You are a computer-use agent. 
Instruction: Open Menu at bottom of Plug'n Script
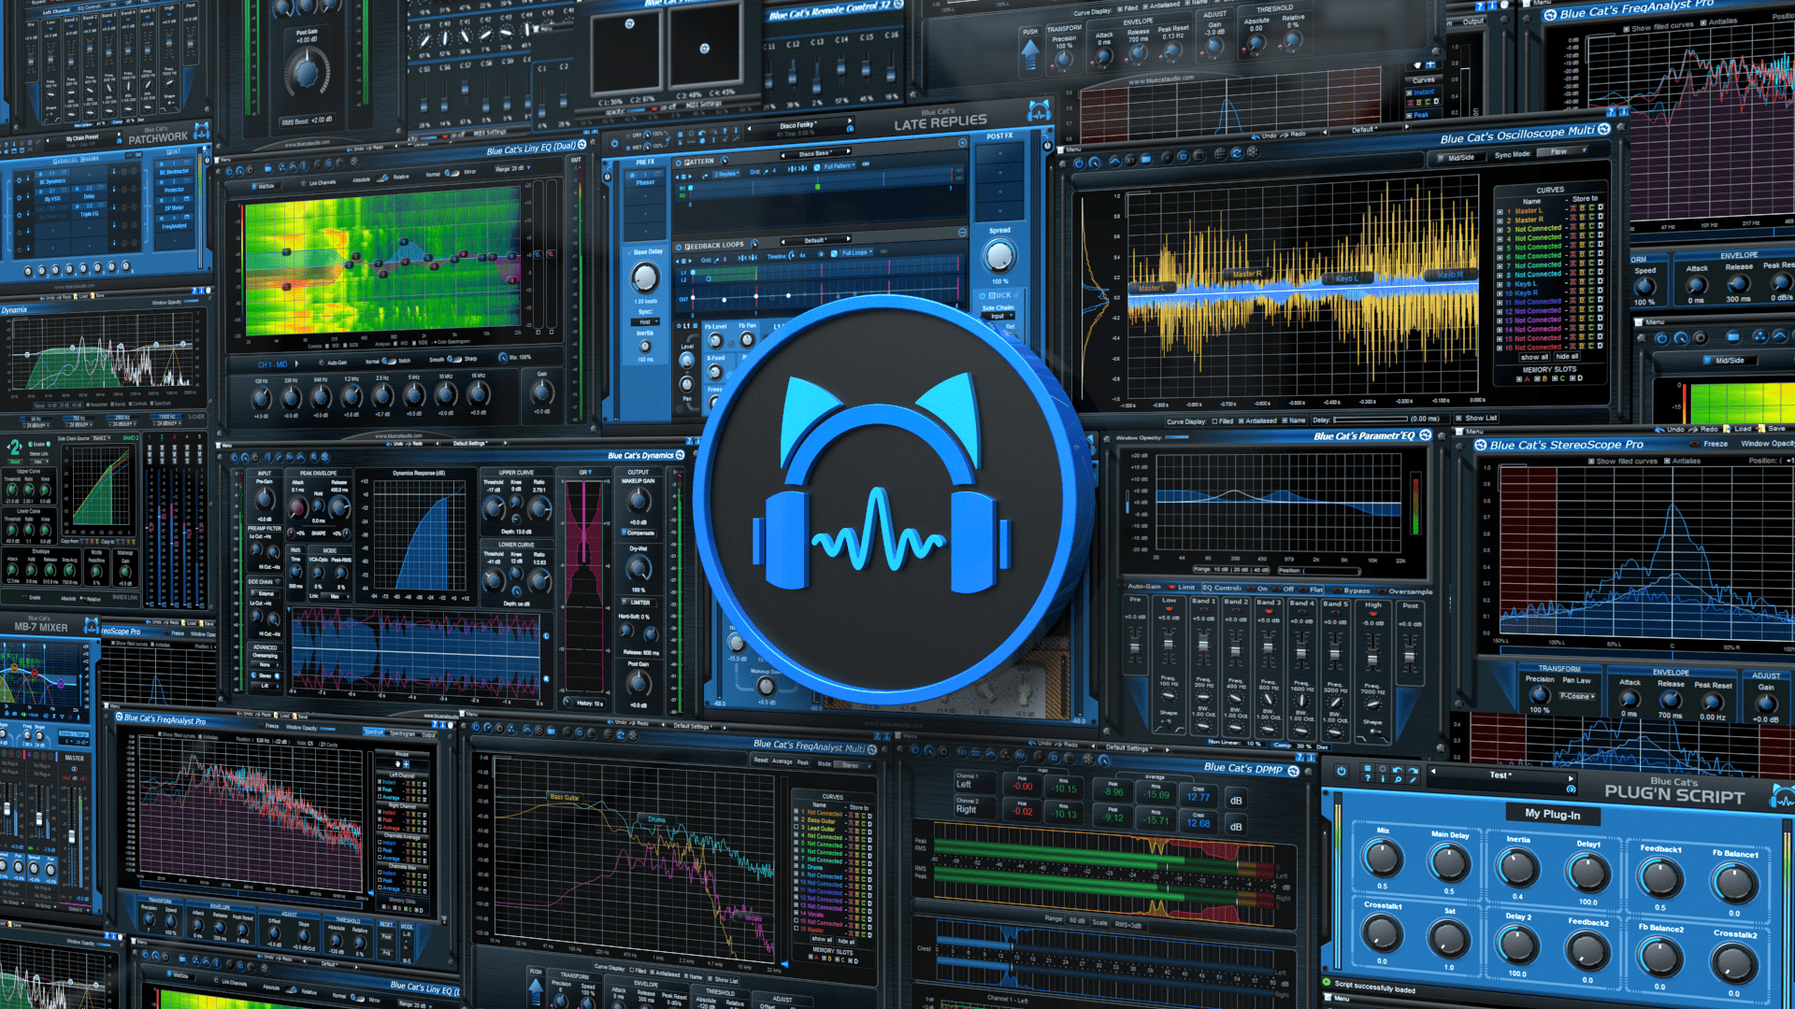tap(1337, 998)
